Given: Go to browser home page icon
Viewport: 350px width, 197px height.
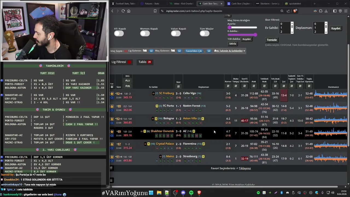Looking at the screenshot, I should point(129,11).
